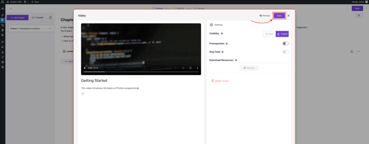The width and height of the screenshot is (369, 144).
Task: Open Chapter 1 three-dot options menu
Action: pyautogui.click(x=50, y=28)
